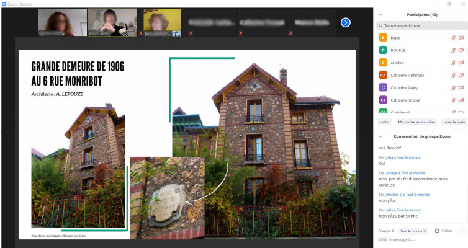Select the yellow-background participant video thumbnail
Image resolution: width=468 pixels, height=248 pixels.
[x=162, y=22]
